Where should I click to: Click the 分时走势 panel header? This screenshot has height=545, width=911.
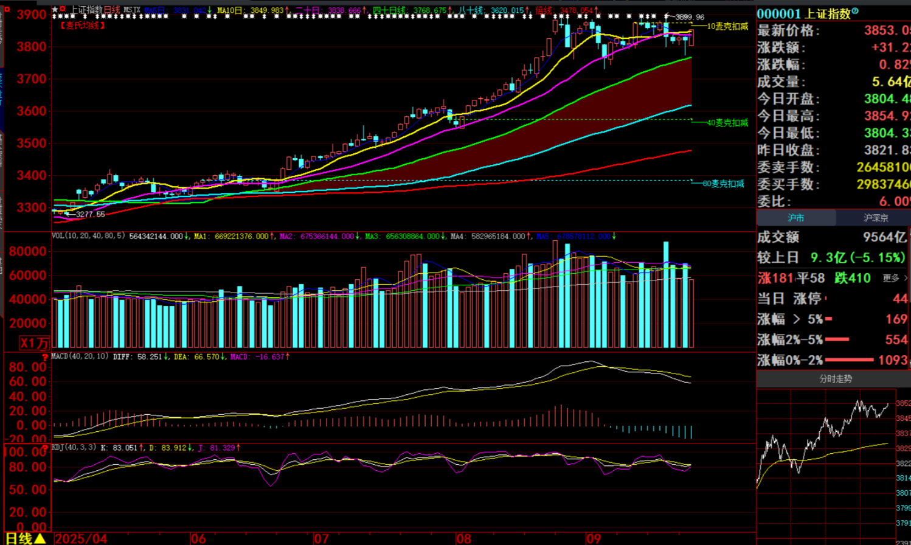[835, 379]
